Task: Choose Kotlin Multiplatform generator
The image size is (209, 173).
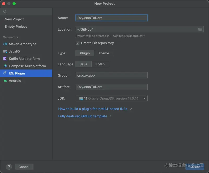Action: click(x=5, y=59)
